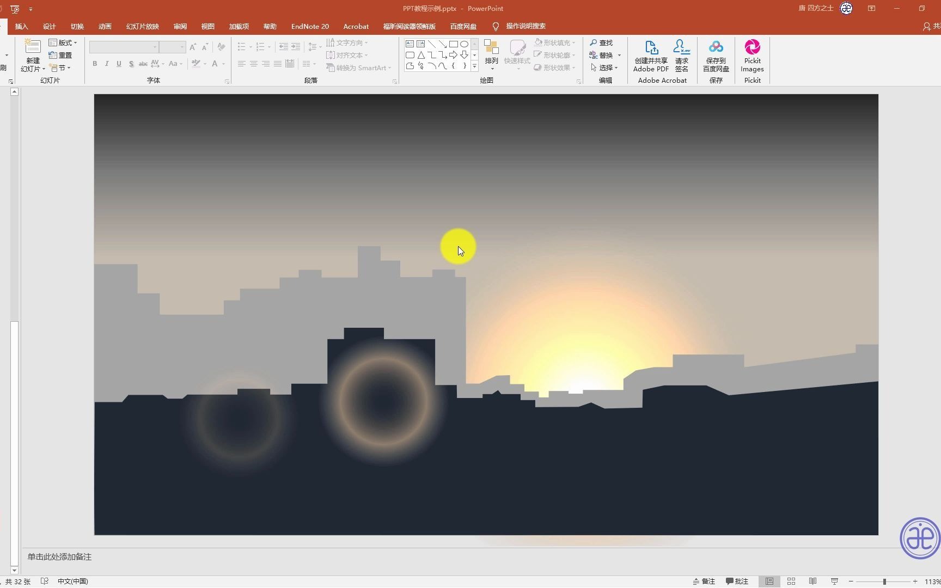The width and height of the screenshot is (941, 588).
Task: Click the zoom slider handle
Action: pos(884,581)
